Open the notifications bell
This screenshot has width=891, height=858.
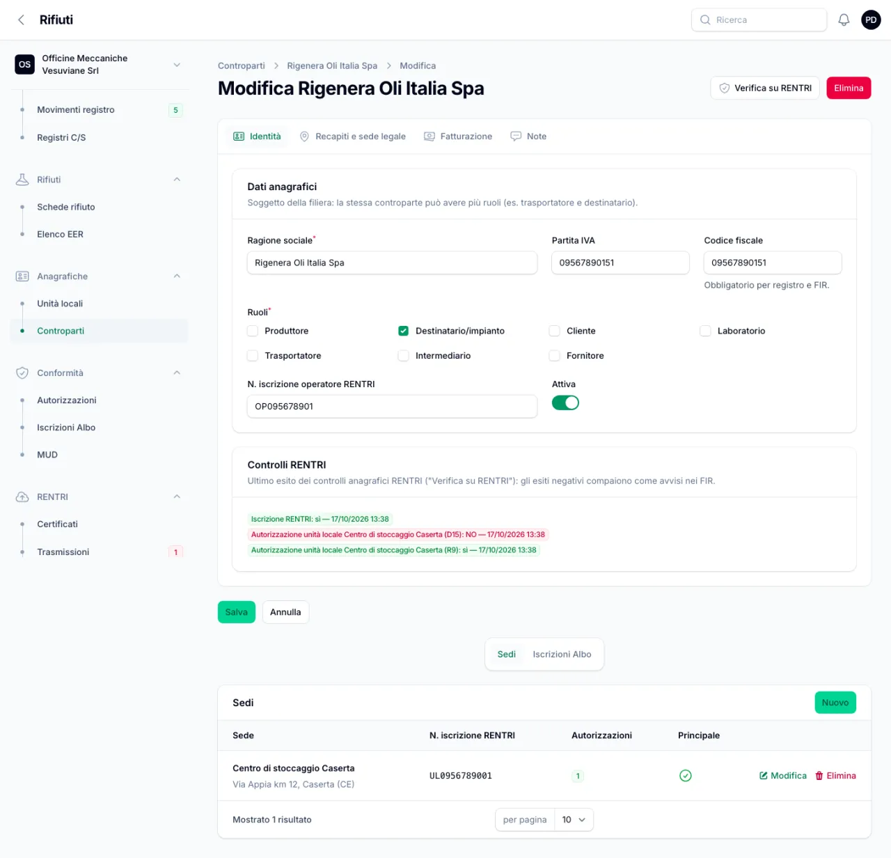click(x=844, y=19)
